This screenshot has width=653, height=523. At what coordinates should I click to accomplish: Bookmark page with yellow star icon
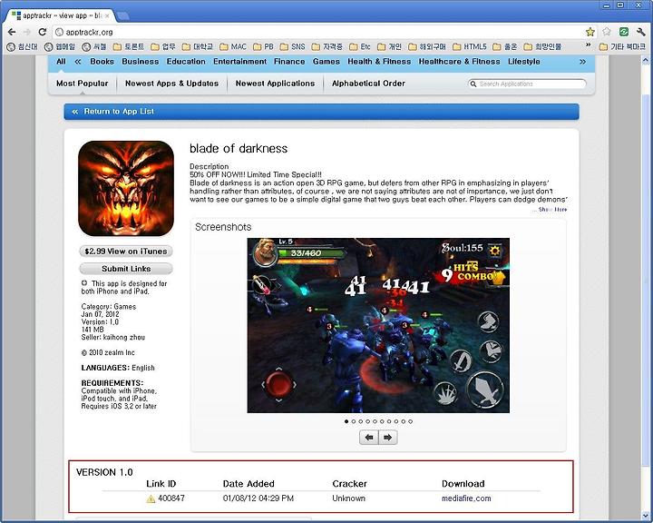coord(590,32)
